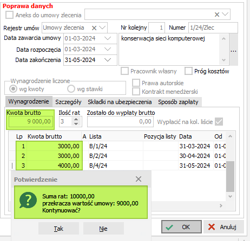Tick the Próg kosztów checkbox
Image resolution: width=250 pixels, height=241 pixels.
click(x=188, y=71)
